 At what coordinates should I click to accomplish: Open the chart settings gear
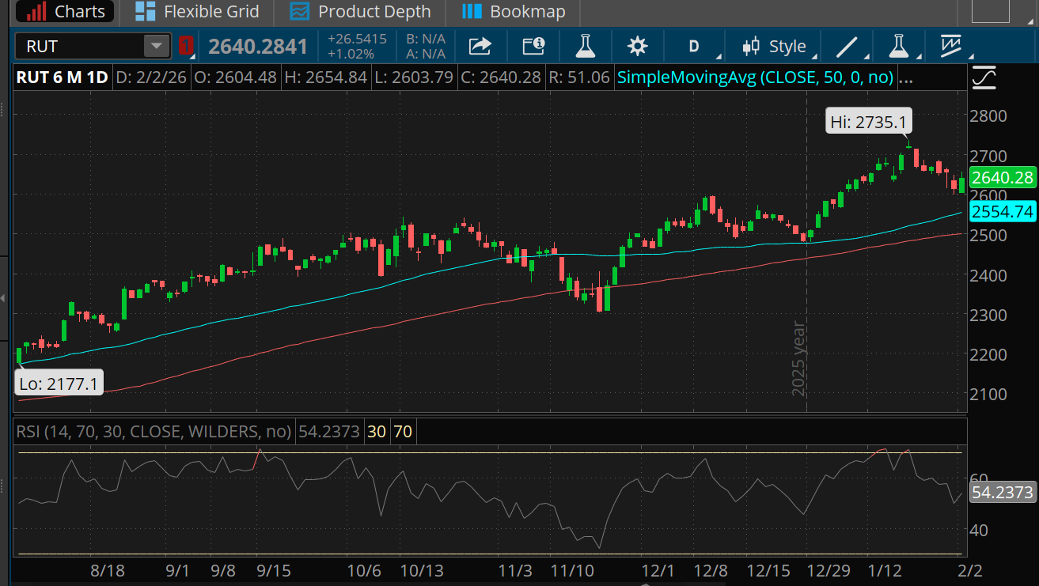pos(637,46)
